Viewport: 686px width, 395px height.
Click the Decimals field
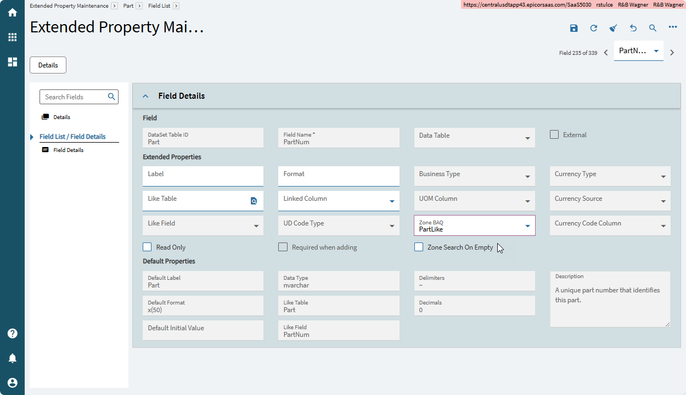tap(475, 306)
